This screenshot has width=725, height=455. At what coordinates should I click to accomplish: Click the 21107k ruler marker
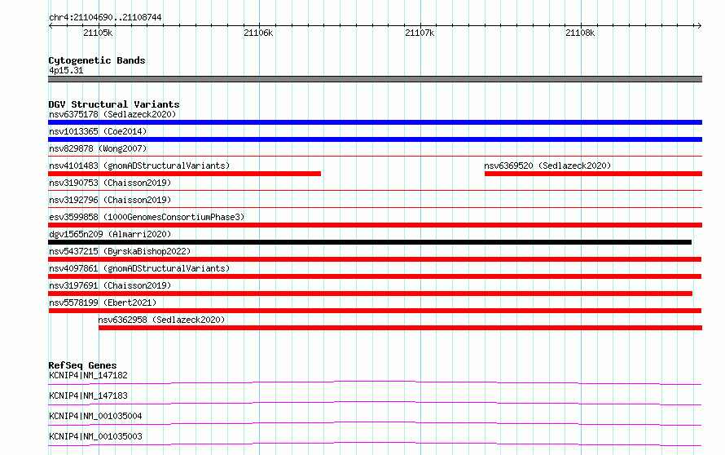[420, 33]
